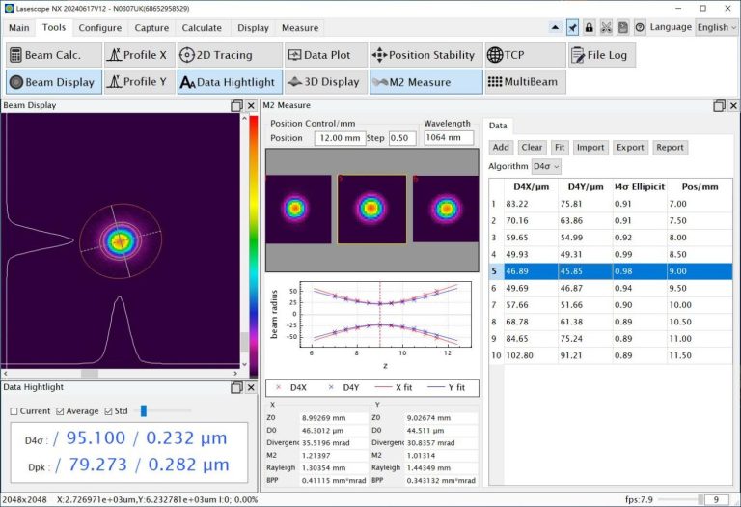The width and height of the screenshot is (741, 507).
Task: Switch to the Configure tab
Action: (99, 28)
